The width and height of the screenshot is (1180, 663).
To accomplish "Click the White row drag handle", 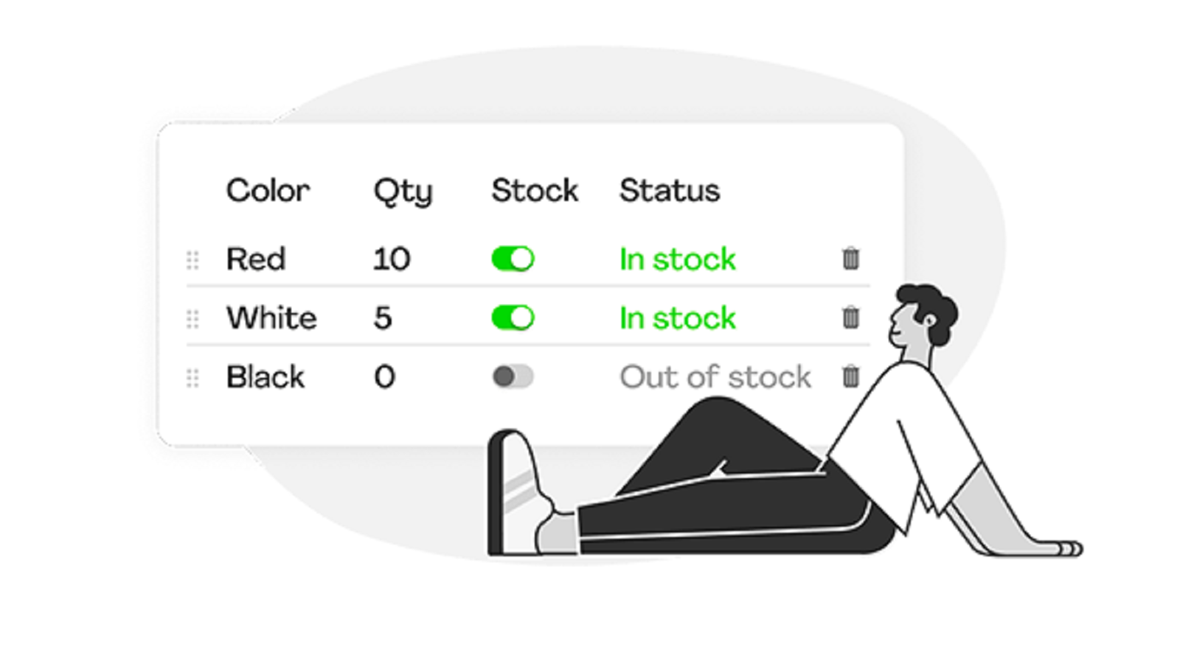I will 192,319.
